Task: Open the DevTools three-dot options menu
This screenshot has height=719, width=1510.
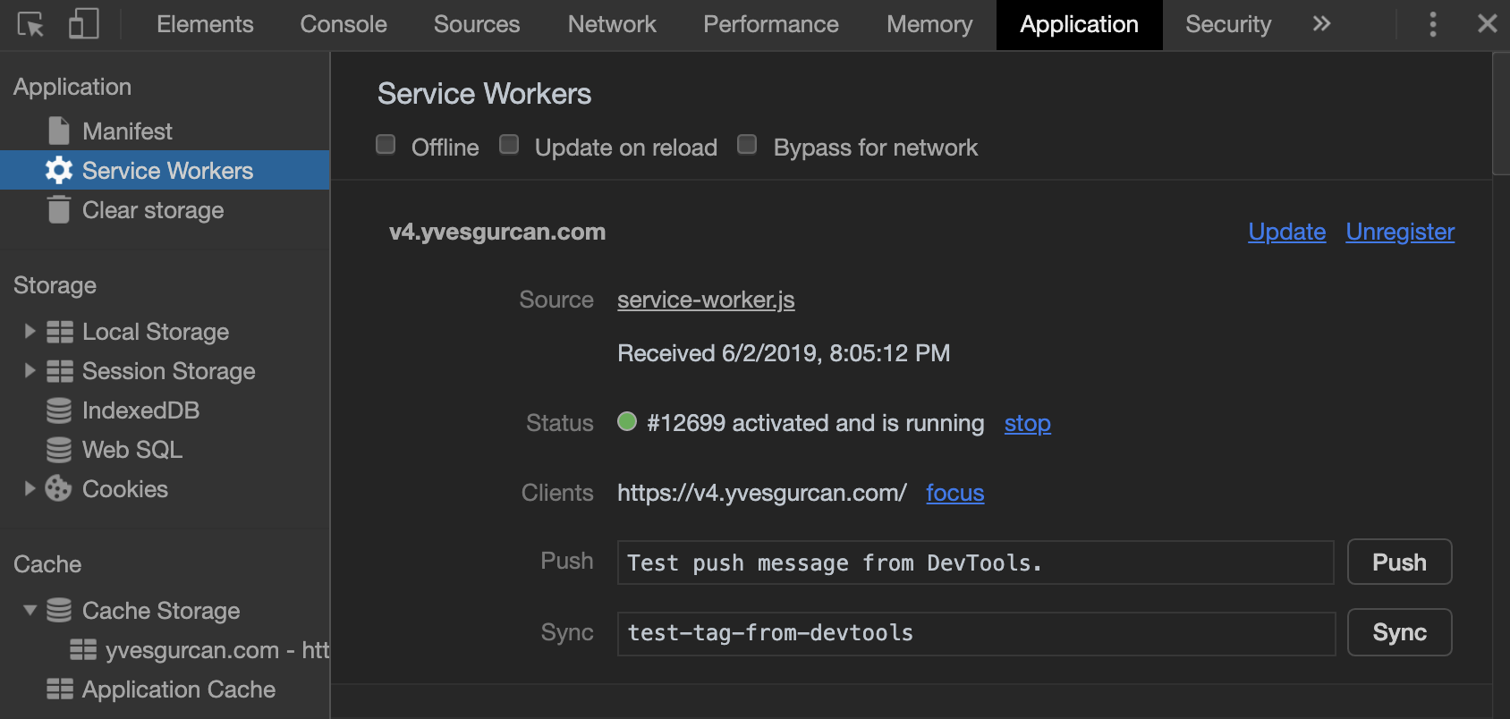Action: (x=1433, y=24)
